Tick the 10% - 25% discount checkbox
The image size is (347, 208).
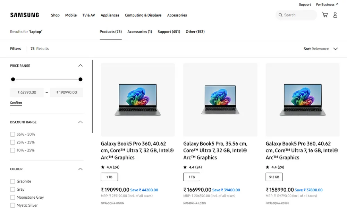click(x=12, y=150)
